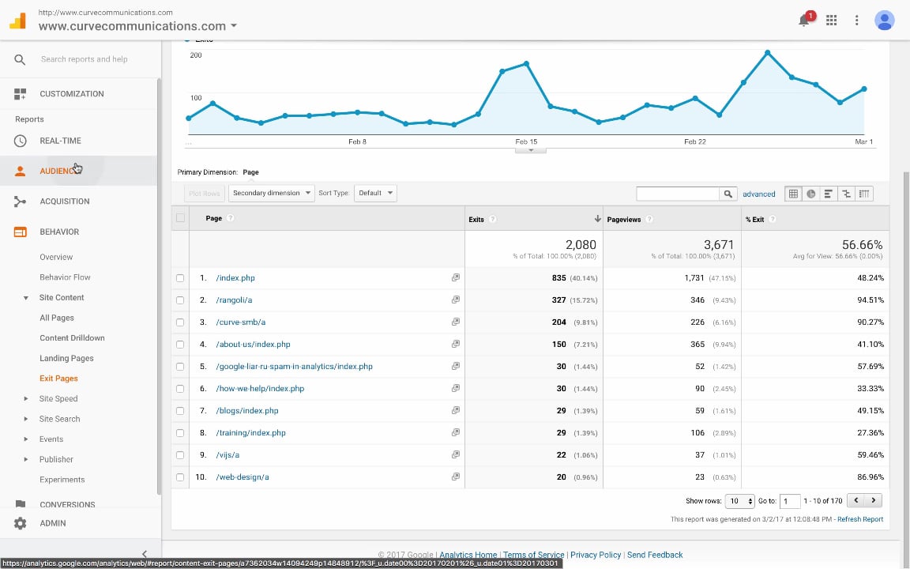Click the Send Feedback link
The image size is (910, 569).
click(x=655, y=555)
